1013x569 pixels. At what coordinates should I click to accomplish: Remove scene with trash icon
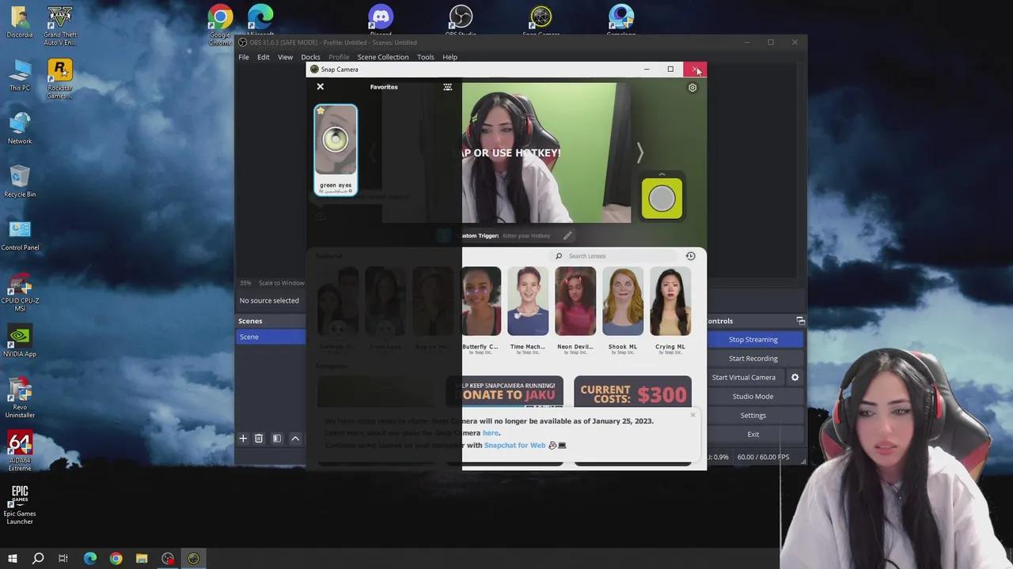click(259, 439)
